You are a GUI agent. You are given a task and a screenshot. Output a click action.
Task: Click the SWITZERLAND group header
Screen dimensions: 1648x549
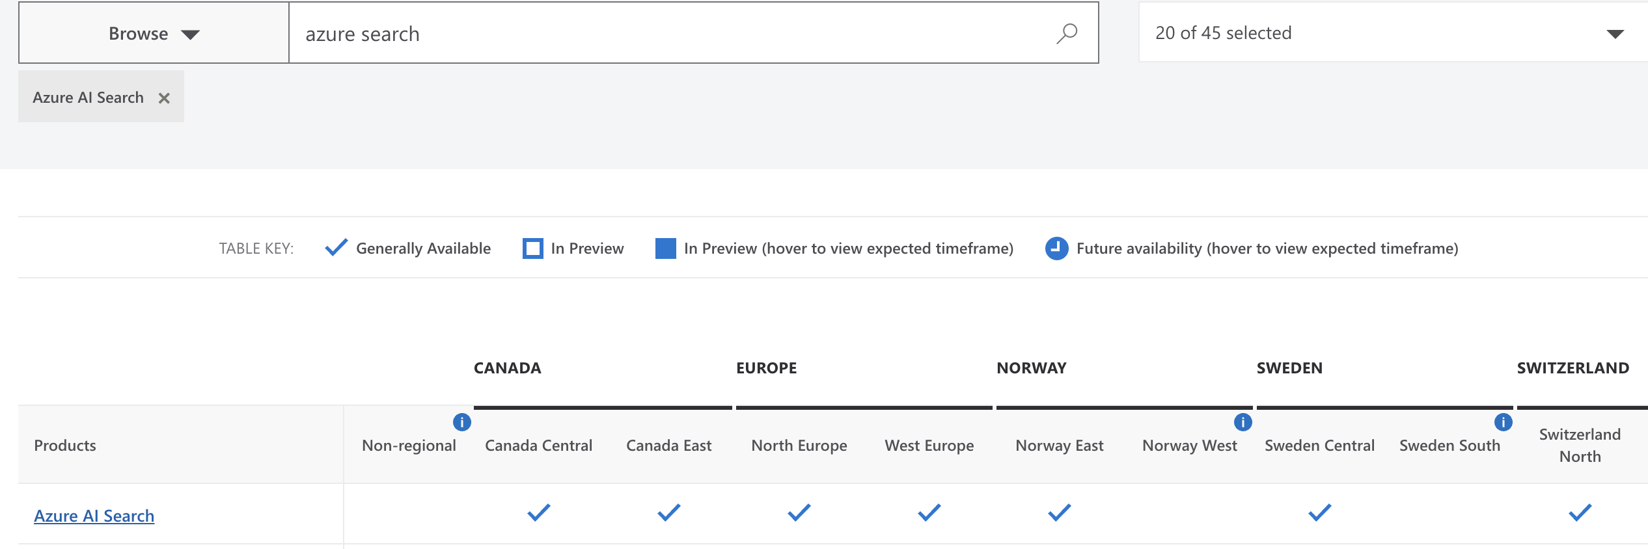coord(1573,368)
